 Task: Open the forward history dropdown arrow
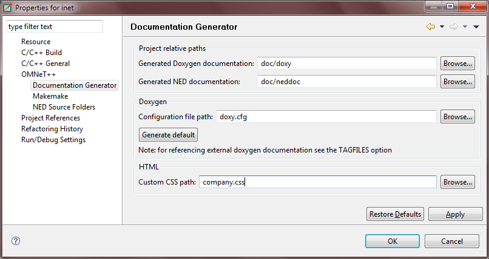coord(465,27)
